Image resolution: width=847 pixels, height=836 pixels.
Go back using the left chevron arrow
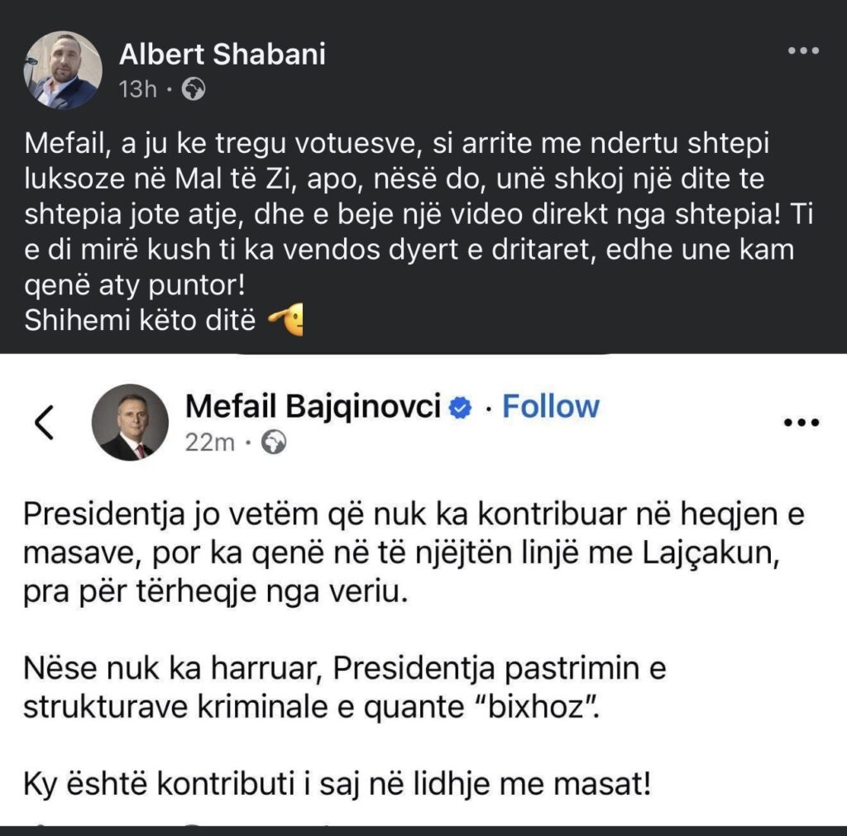click(x=45, y=423)
